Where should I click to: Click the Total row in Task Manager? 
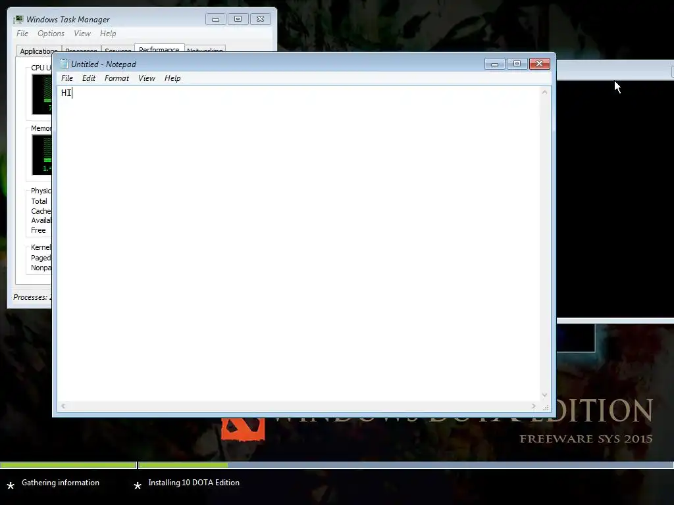pos(39,201)
